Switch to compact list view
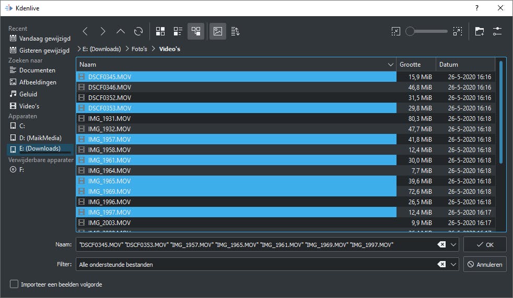This screenshot has width=513, height=298. pyautogui.click(x=178, y=31)
